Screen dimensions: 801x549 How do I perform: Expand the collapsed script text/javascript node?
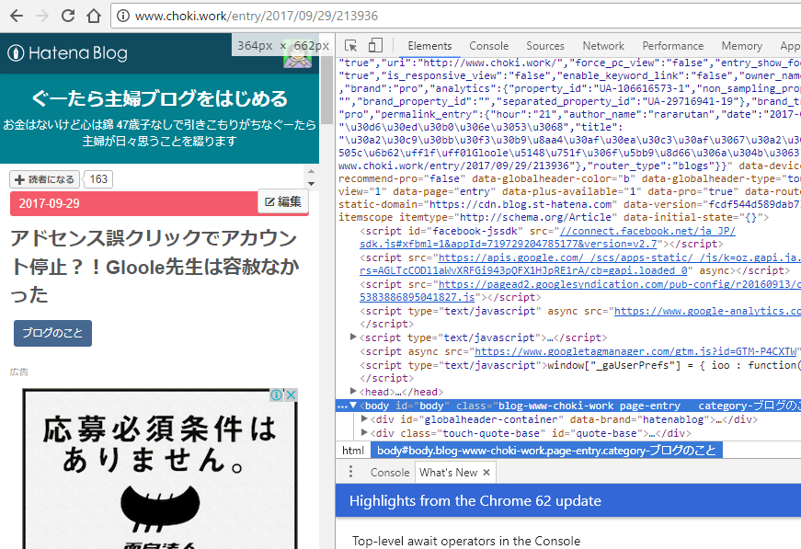(x=353, y=337)
